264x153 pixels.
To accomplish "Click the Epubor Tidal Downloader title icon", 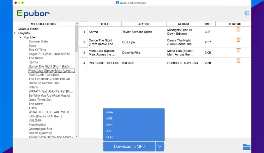I will click(117, 3).
